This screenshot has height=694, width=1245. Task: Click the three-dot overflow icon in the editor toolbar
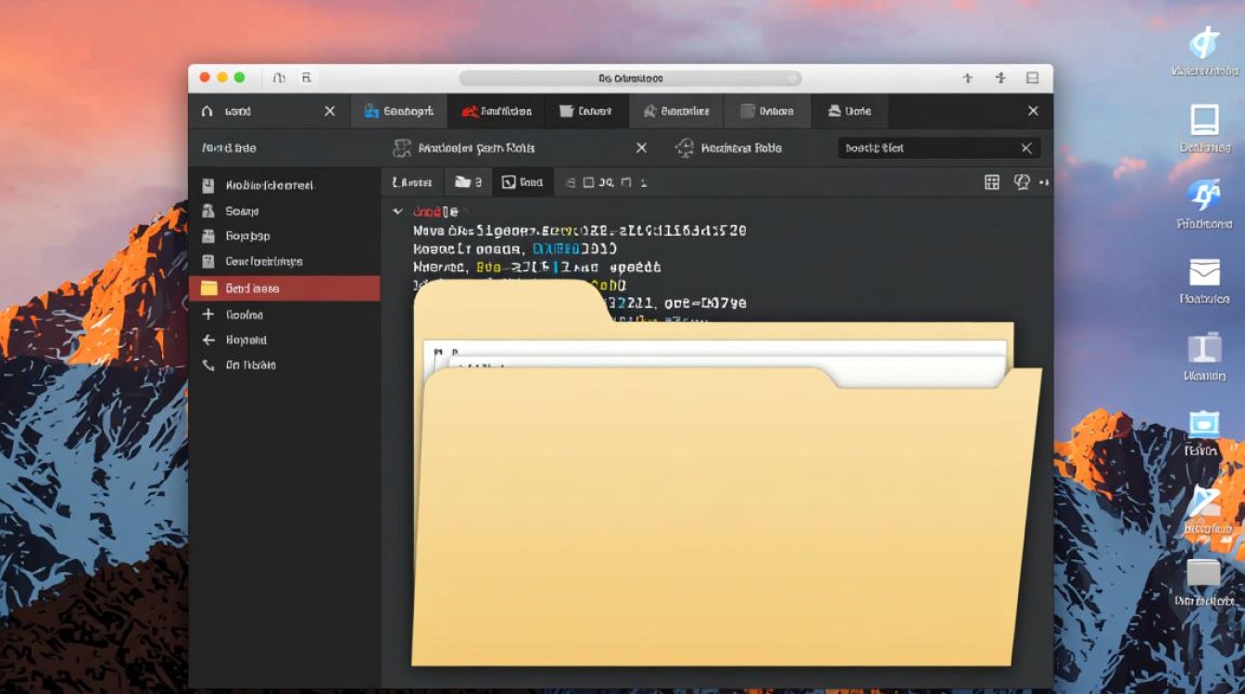click(x=1045, y=182)
